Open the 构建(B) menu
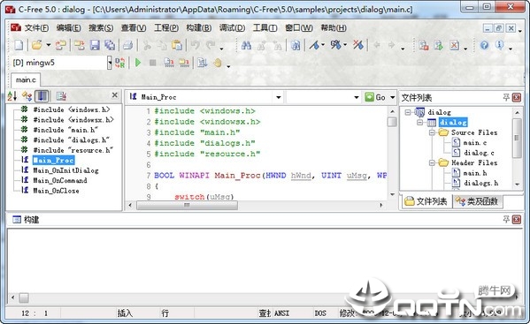Viewport: 530px width, 324px height. [x=199, y=27]
